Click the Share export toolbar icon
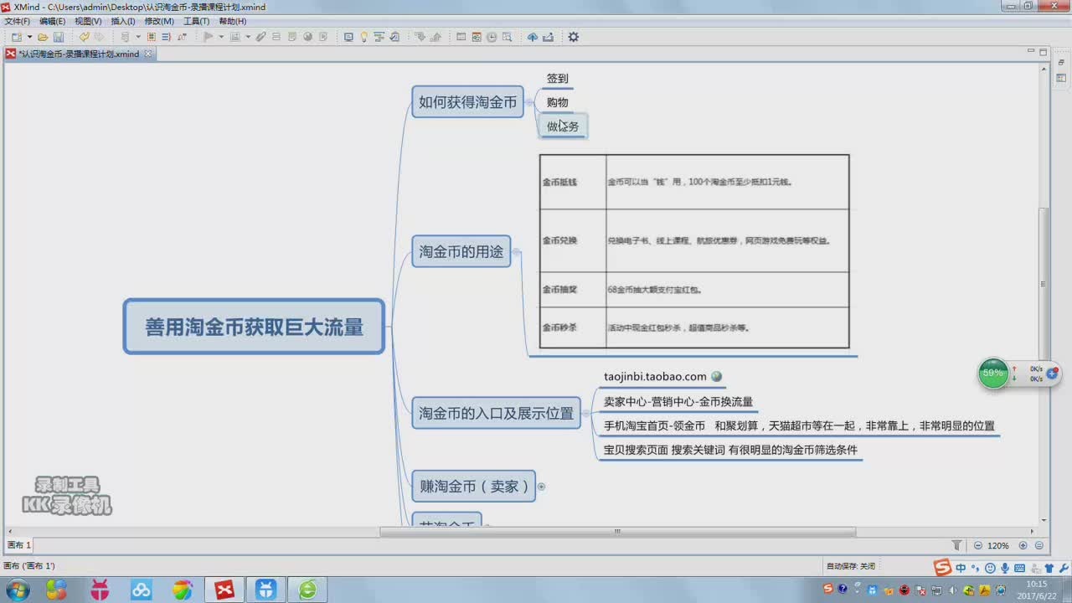The height and width of the screenshot is (603, 1072). click(x=548, y=37)
